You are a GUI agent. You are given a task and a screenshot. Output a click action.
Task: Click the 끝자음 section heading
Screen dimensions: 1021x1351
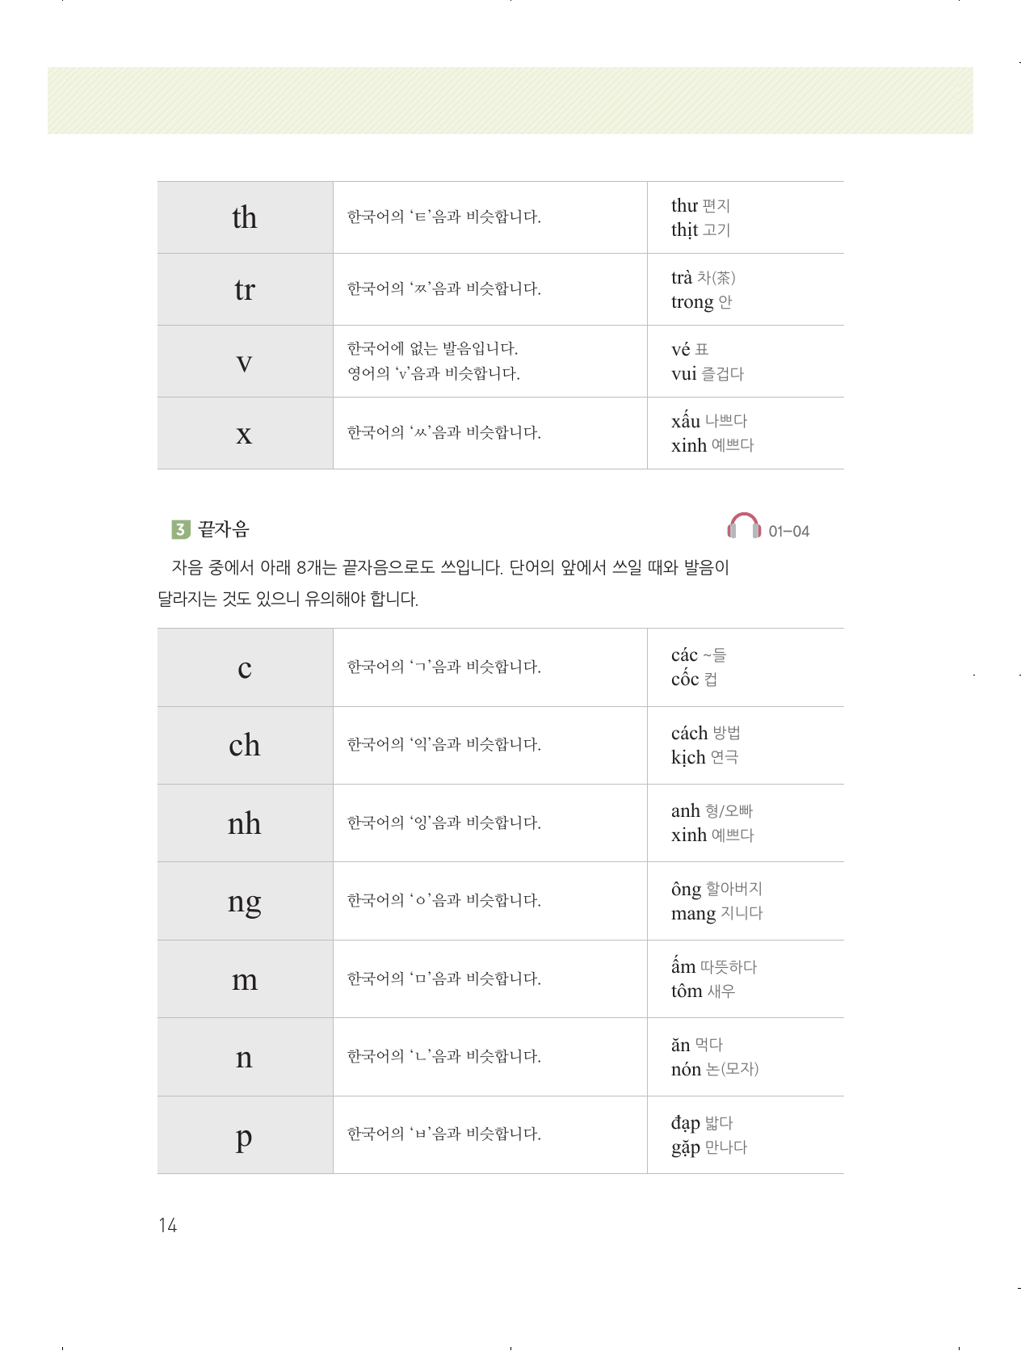pyautogui.click(x=224, y=529)
